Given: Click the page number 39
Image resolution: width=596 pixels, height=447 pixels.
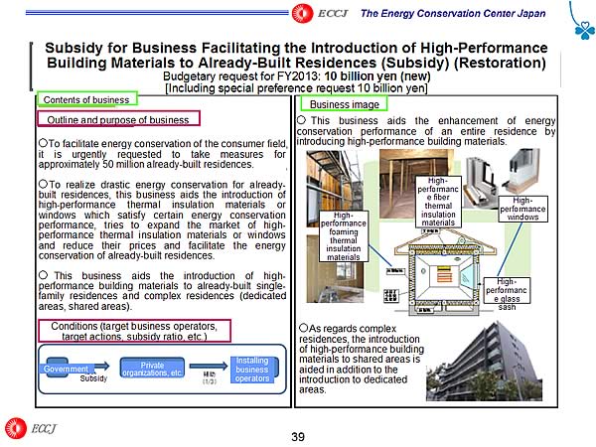Looking at the screenshot, I should [298, 437].
